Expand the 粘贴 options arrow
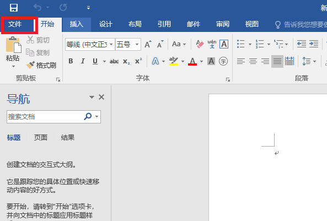The height and width of the screenshot is (221, 327). pyautogui.click(x=13, y=66)
